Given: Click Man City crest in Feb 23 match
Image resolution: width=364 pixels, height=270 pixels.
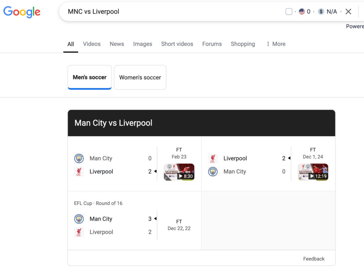Looking at the screenshot, I should [79, 158].
